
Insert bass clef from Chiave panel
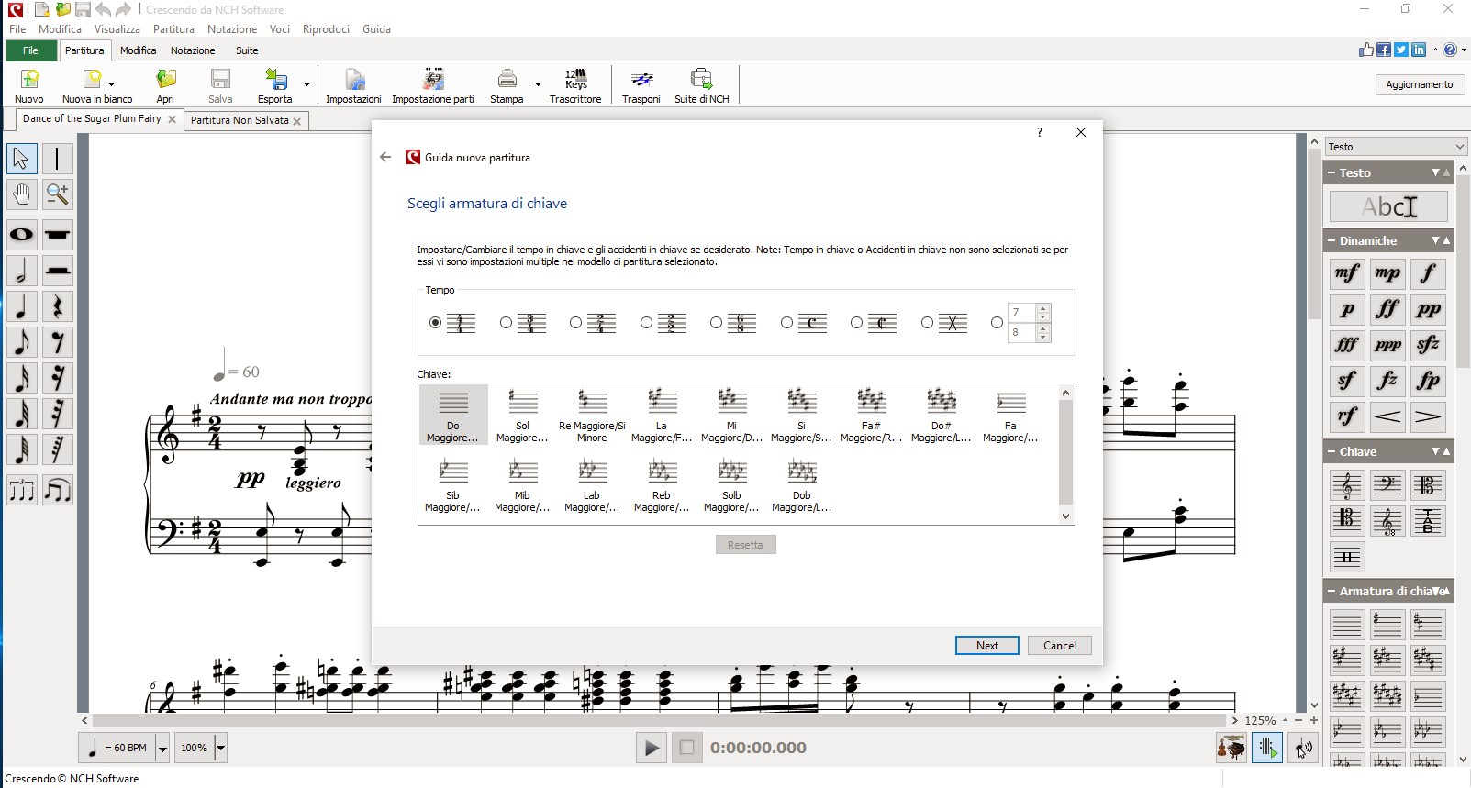click(x=1387, y=485)
